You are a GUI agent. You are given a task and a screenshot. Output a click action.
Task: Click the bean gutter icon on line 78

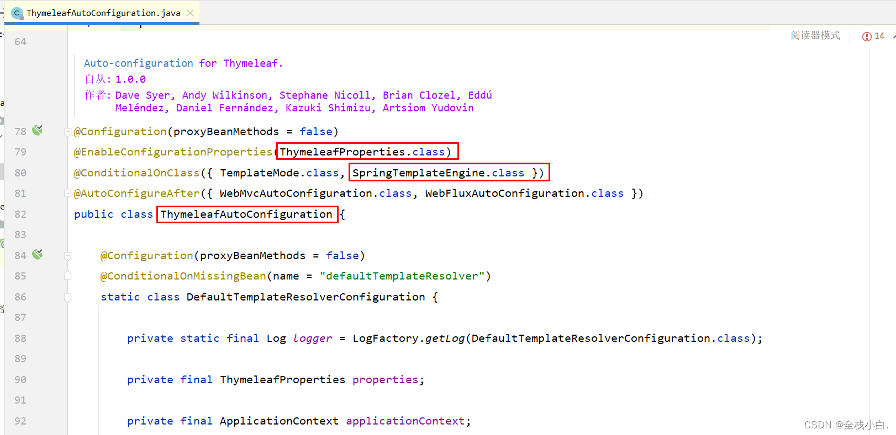pyautogui.click(x=37, y=131)
